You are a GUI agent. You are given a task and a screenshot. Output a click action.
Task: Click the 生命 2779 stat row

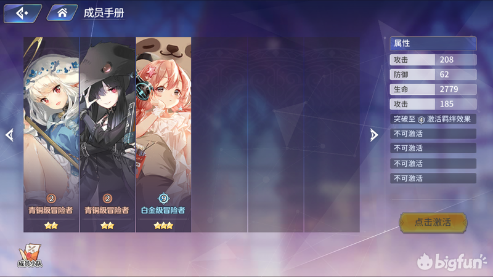[433, 89]
